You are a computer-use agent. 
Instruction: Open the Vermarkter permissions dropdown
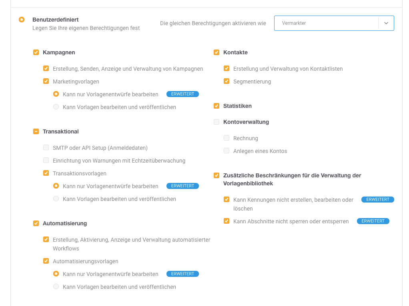point(334,23)
